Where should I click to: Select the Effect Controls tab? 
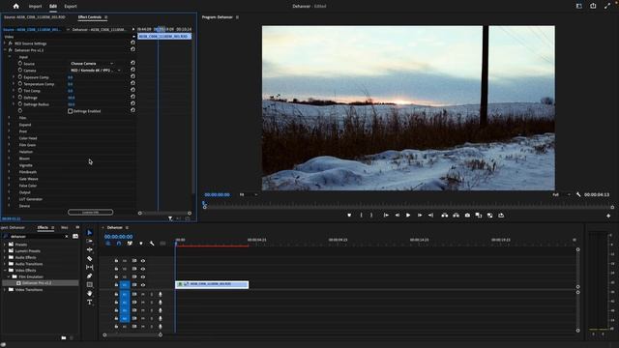tap(90, 17)
